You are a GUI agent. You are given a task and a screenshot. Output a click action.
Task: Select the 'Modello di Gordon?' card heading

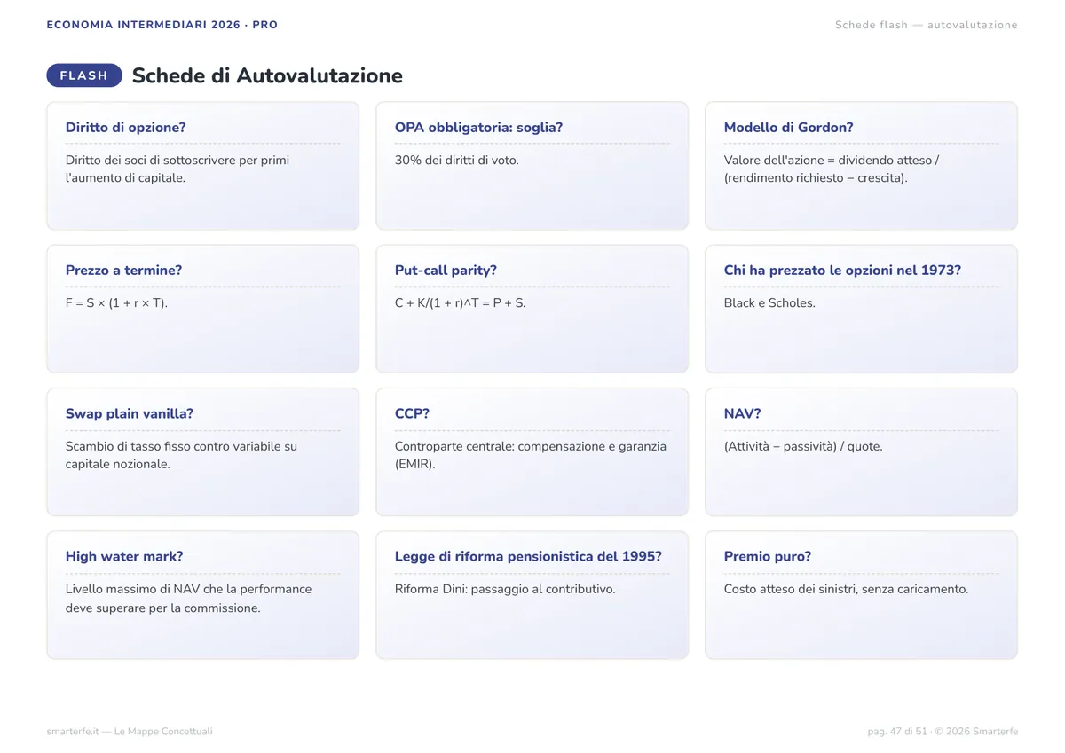click(788, 127)
